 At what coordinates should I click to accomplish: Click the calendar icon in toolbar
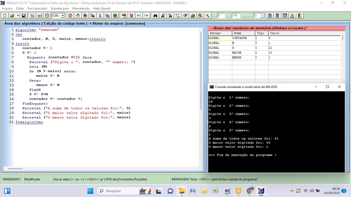[x=285, y=16]
